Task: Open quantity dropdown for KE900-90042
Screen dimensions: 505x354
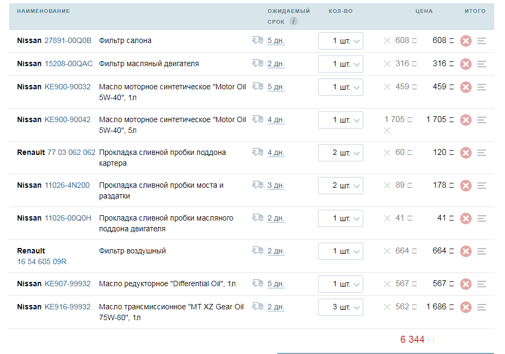Action: [x=341, y=120]
